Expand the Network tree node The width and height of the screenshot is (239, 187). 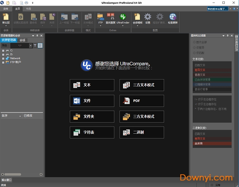[3, 58]
